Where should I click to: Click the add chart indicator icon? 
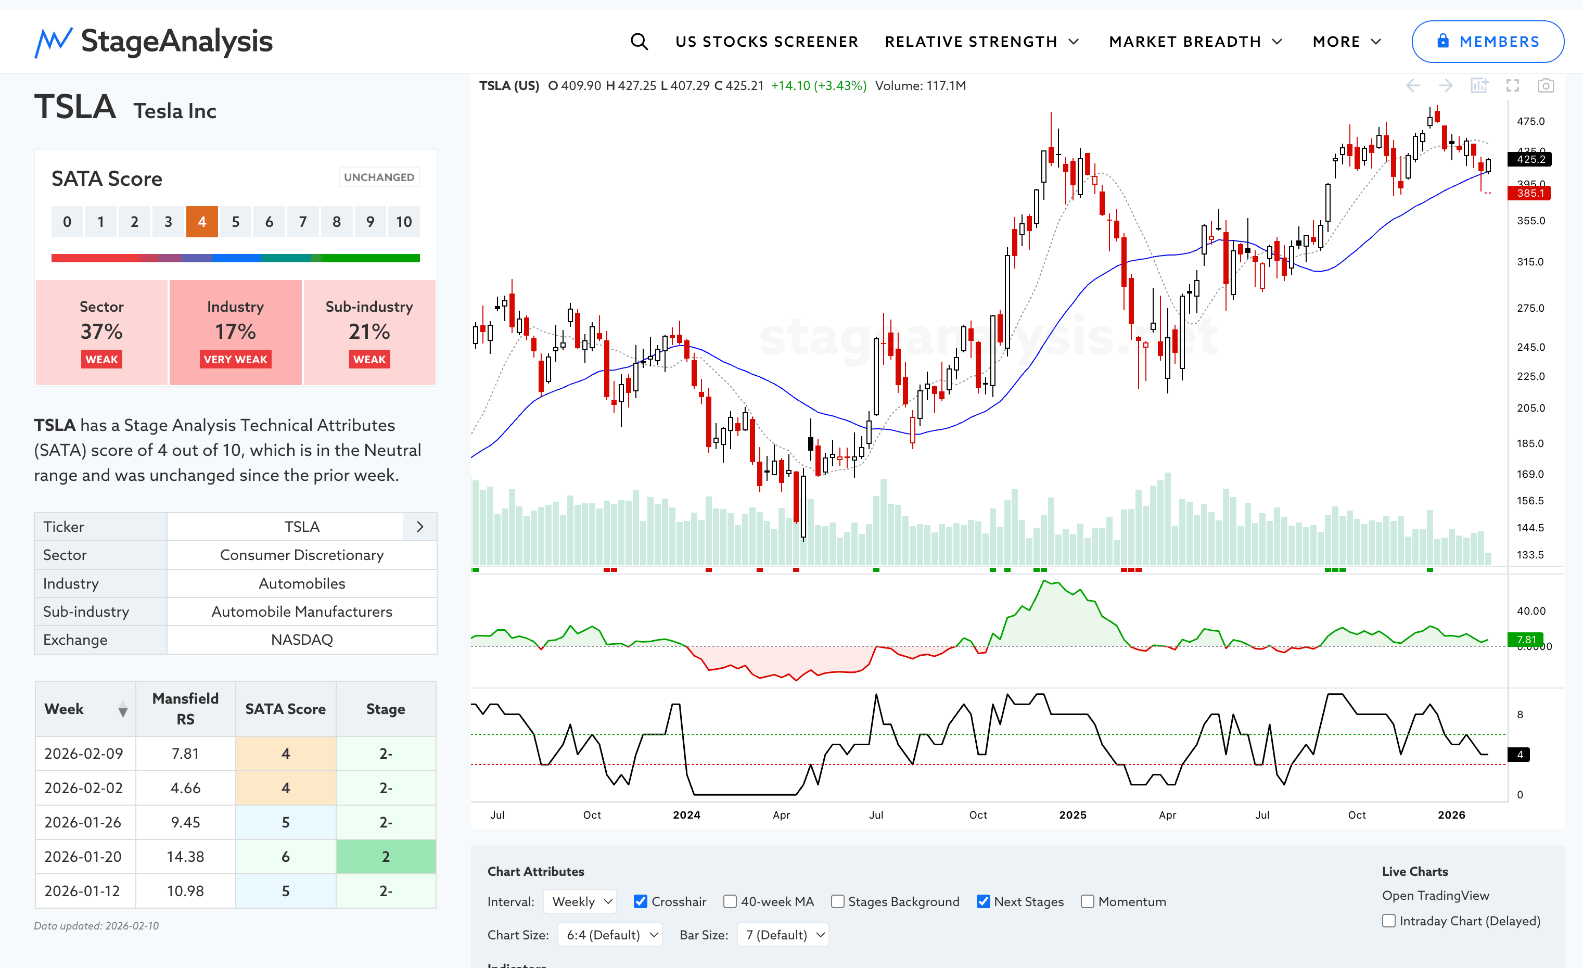point(1479,85)
